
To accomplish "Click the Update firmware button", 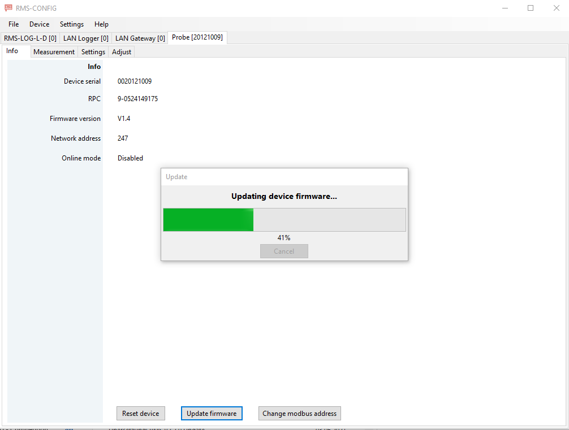I will click(212, 413).
